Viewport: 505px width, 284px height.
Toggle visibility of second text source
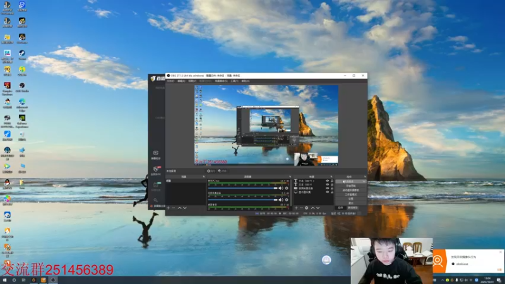[327, 184]
